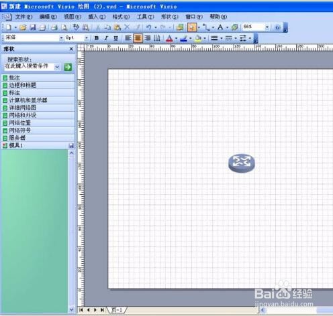Open the 插入 menu
This screenshot has height=316, width=333.
(x=97, y=17)
